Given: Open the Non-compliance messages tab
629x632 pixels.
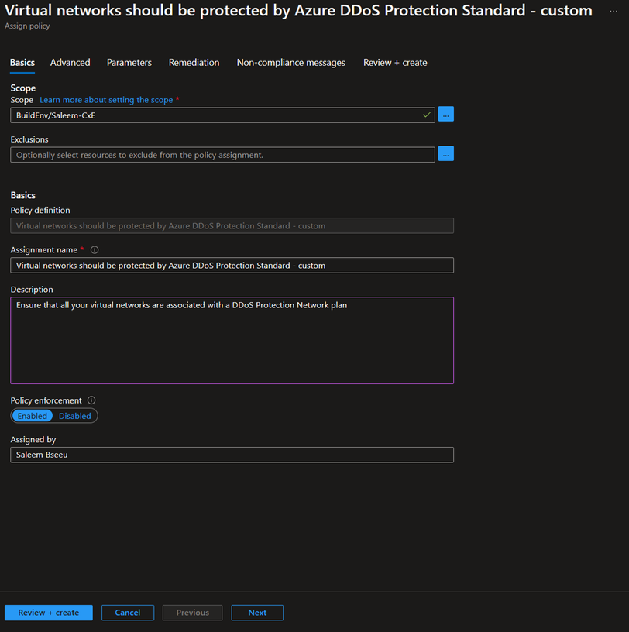Looking at the screenshot, I should (x=290, y=63).
